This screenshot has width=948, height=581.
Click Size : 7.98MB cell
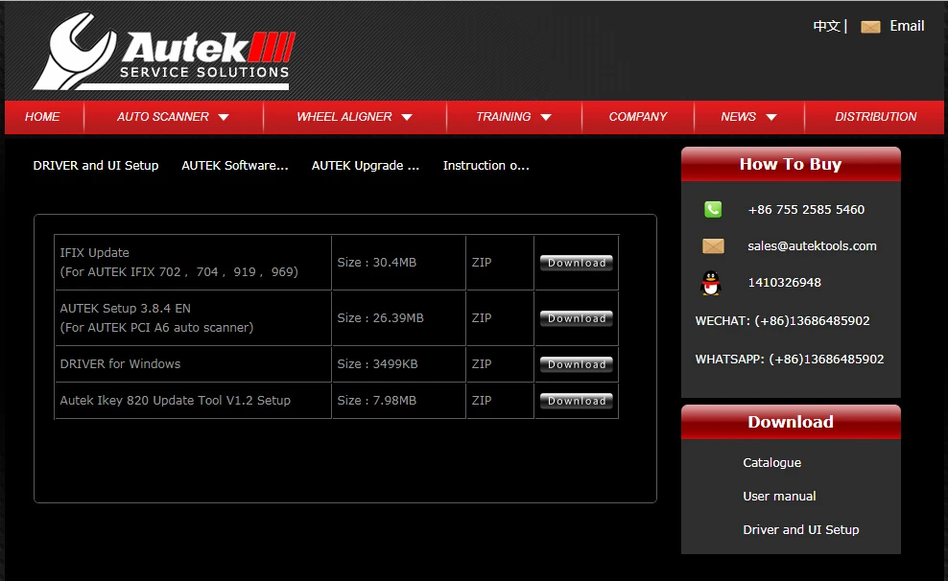coord(377,400)
